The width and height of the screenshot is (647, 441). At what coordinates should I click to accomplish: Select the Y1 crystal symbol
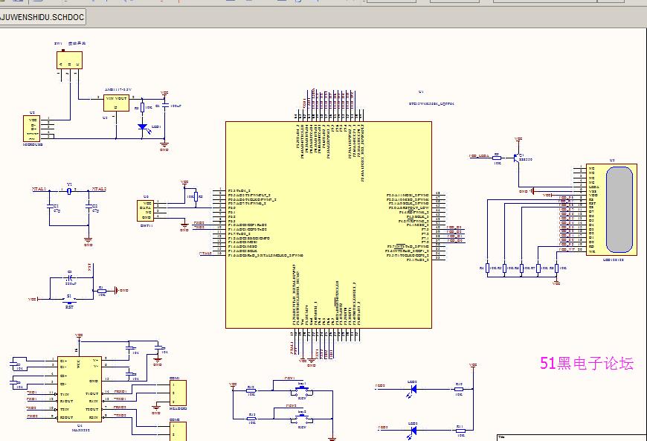tap(69, 190)
